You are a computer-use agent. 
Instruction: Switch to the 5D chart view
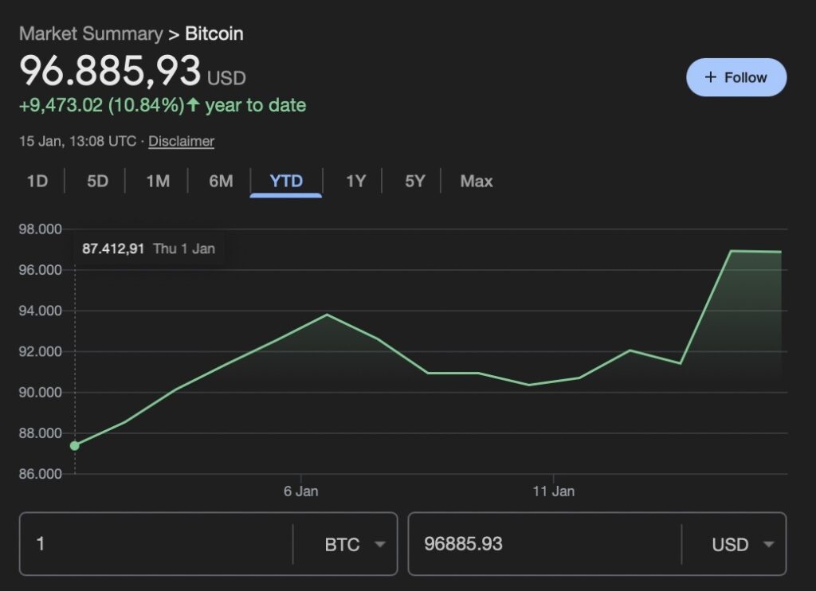pyautogui.click(x=96, y=181)
